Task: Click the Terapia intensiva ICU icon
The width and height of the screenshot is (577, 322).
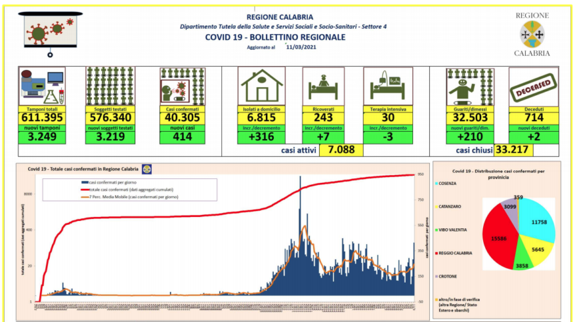Action: 388,86
